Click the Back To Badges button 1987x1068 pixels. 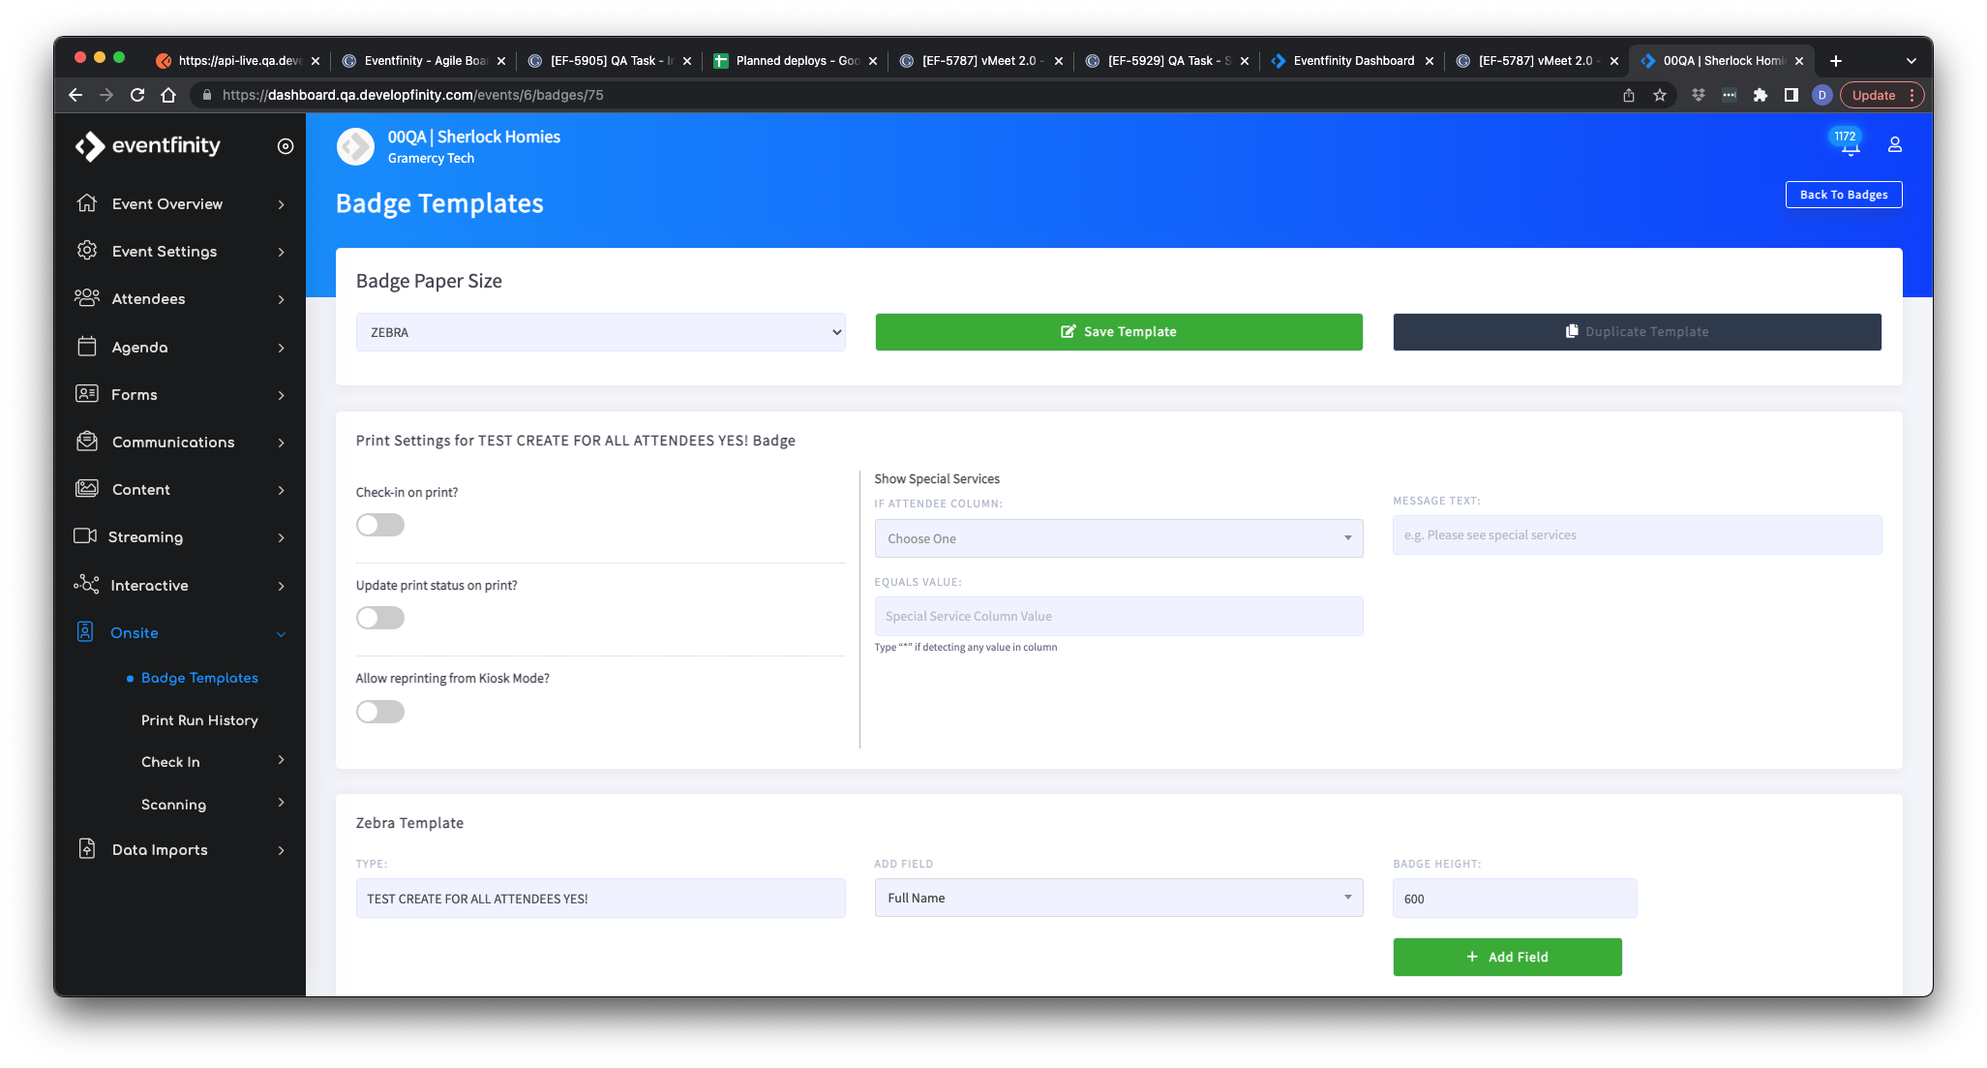point(1843,195)
